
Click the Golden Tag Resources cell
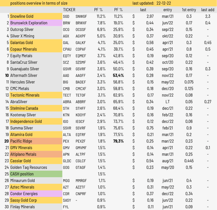click(x=28, y=167)
